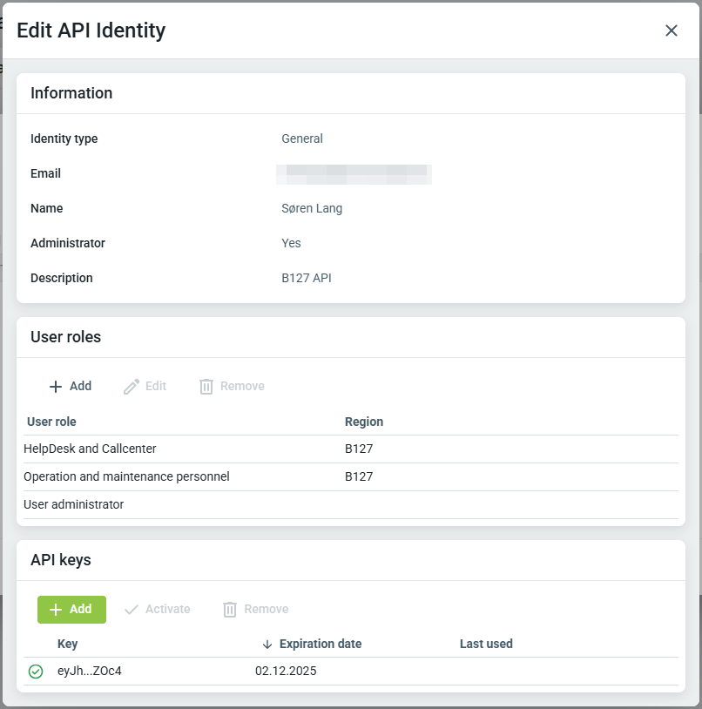Image resolution: width=702 pixels, height=709 pixels.
Task: Click the Key column header
Action: pyautogui.click(x=67, y=645)
